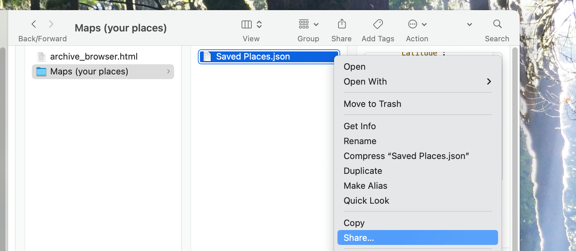Click the Search icon
This screenshot has width=576, height=251.
497,24
